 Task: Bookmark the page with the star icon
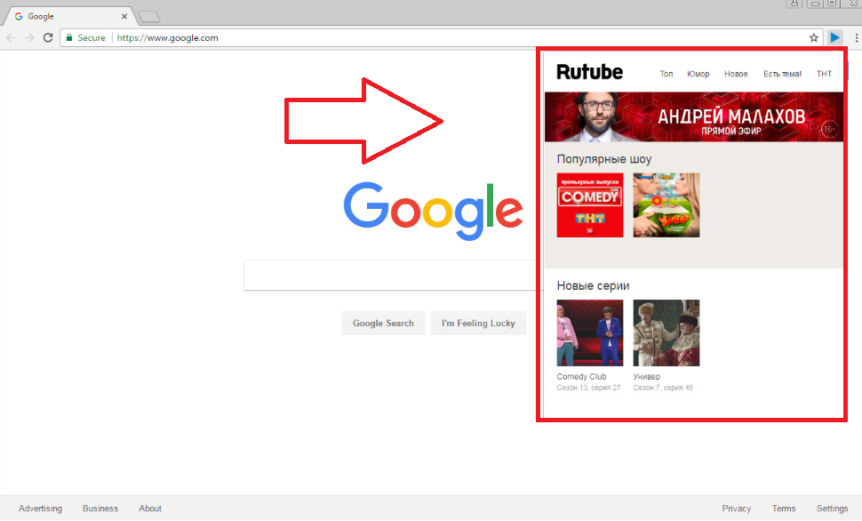click(x=814, y=38)
